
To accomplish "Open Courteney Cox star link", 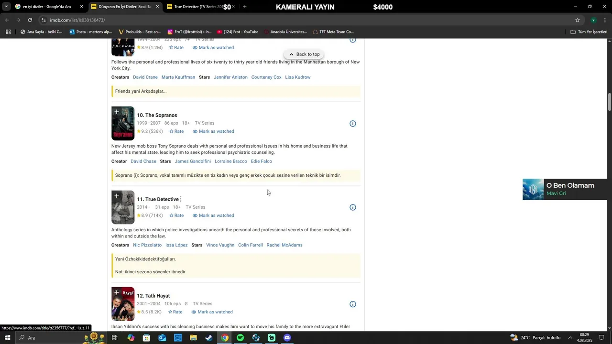I will pos(266,77).
